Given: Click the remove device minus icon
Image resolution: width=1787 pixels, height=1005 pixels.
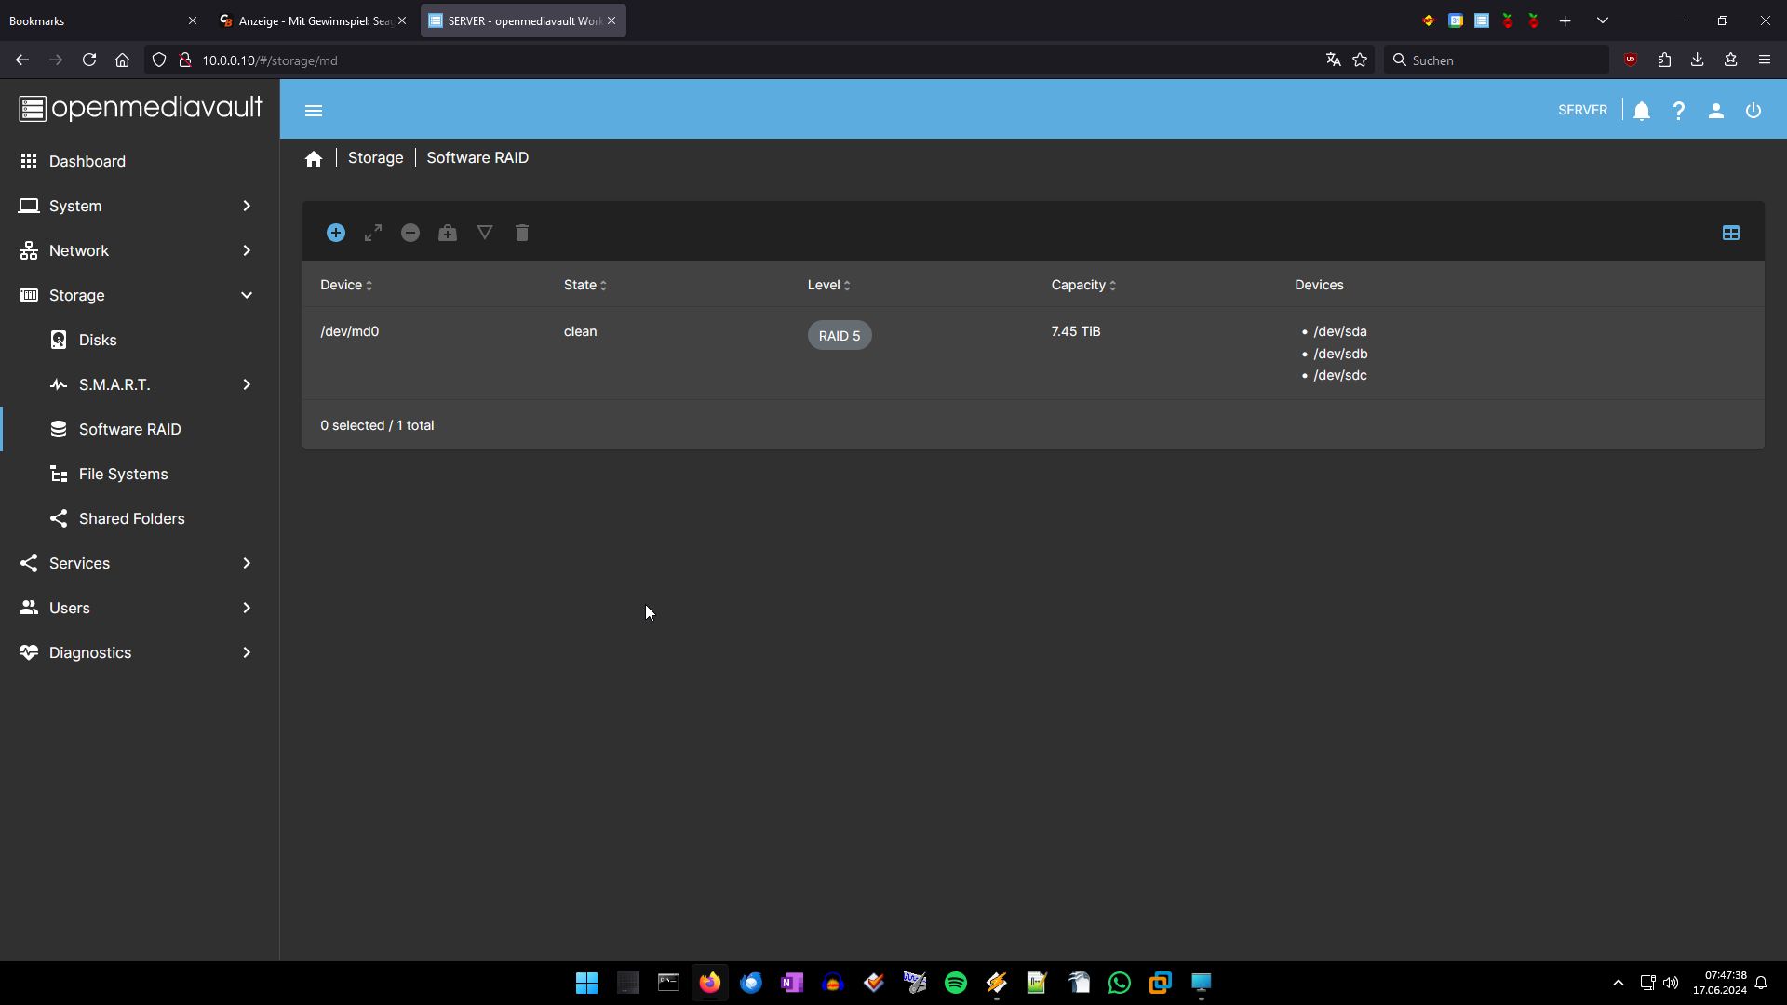Looking at the screenshot, I should point(410,233).
